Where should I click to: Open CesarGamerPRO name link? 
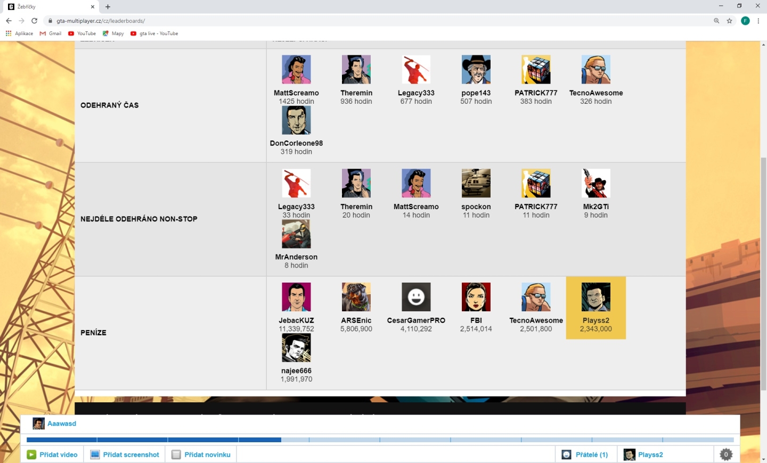tap(416, 320)
